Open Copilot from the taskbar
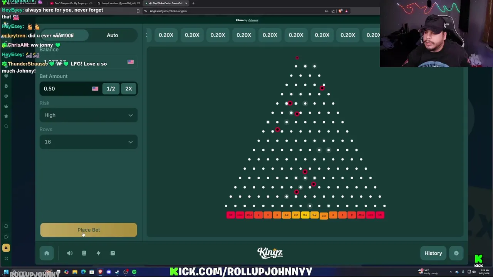The width and height of the screenshot is (493, 277). coord(66,272)
